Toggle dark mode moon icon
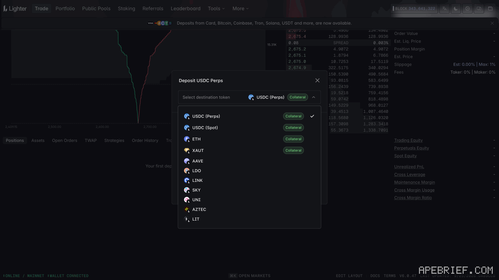Screen dimensions: 499x280 coord(456,9)
